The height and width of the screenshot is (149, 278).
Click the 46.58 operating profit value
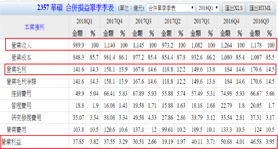pos(256,142)
